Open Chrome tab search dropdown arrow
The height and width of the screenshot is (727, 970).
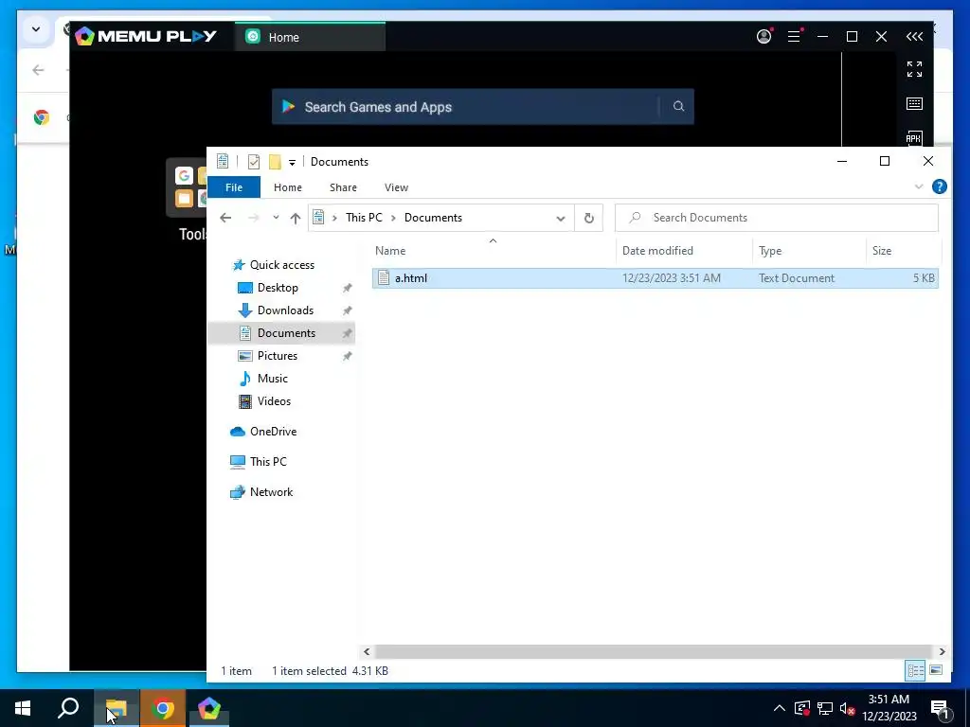tap(36, 29)
